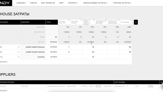Delete the Senior Copywriter column via trash icon
The image size is (163, 92).
point(69,20)
